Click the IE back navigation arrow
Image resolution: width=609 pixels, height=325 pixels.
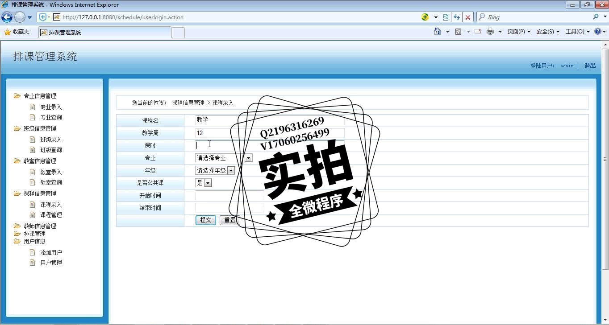point(7,17)
